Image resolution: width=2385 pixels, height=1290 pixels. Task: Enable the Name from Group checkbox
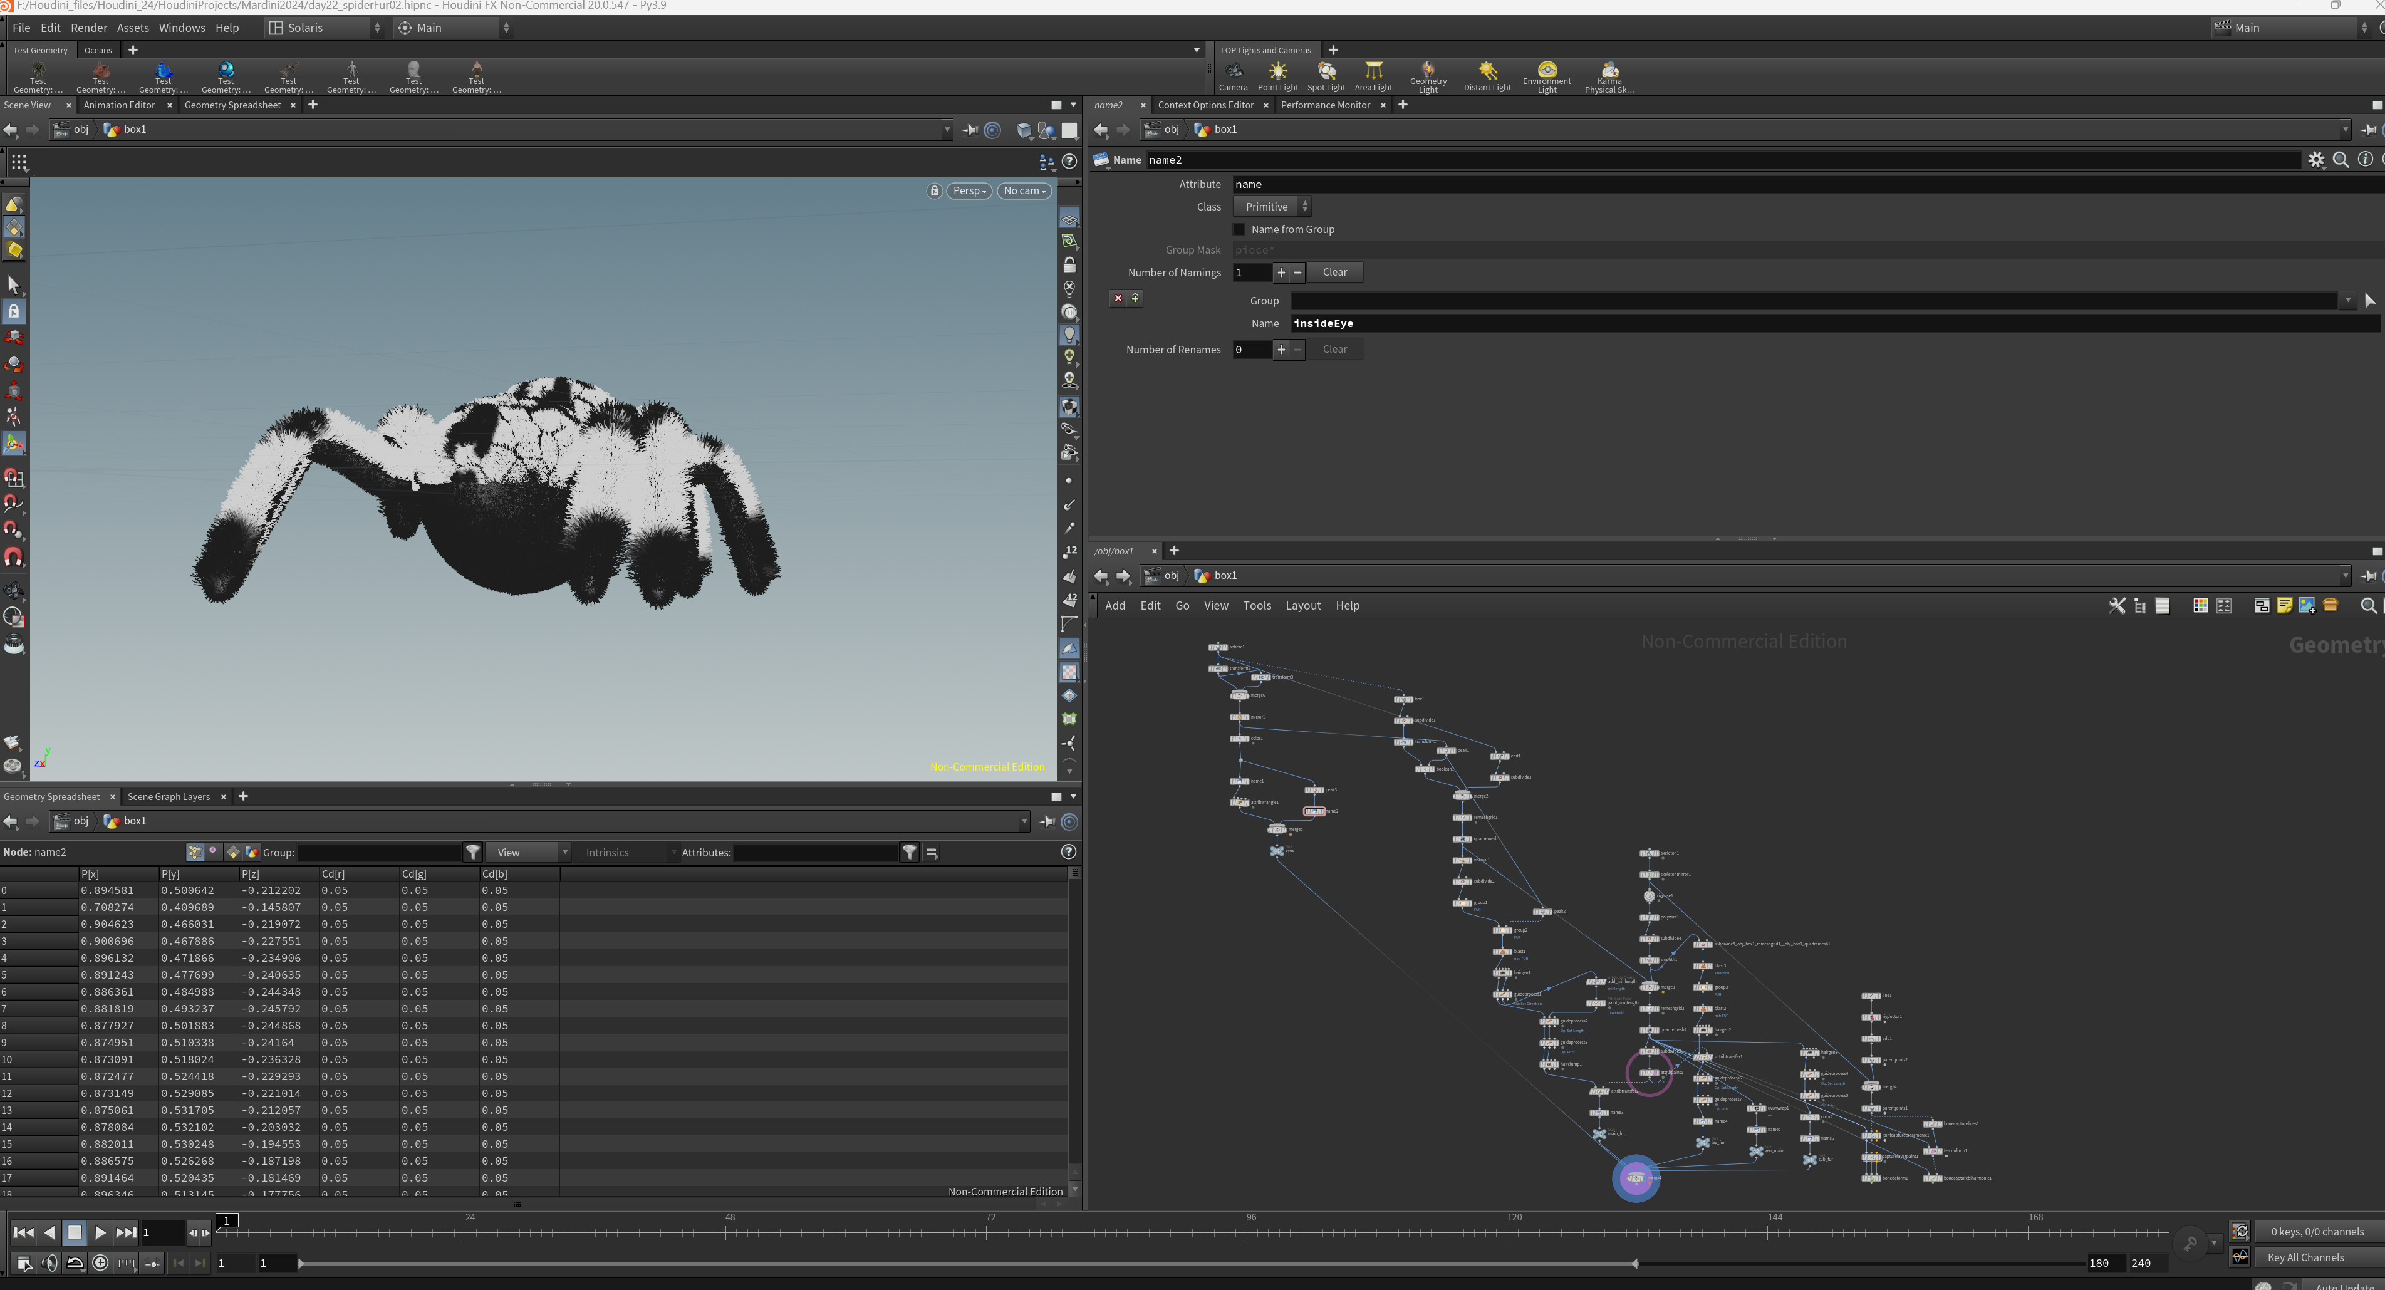pos(1239,230)
